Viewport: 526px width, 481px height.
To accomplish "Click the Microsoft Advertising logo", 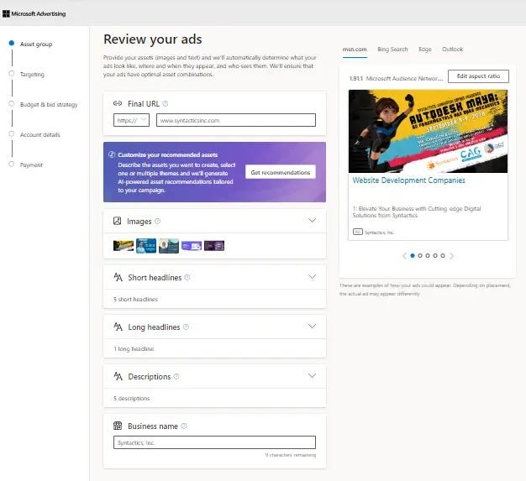I will coord(34,13).
